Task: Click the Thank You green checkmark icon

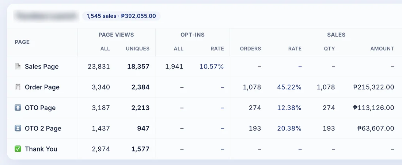Action: point(18,149)
